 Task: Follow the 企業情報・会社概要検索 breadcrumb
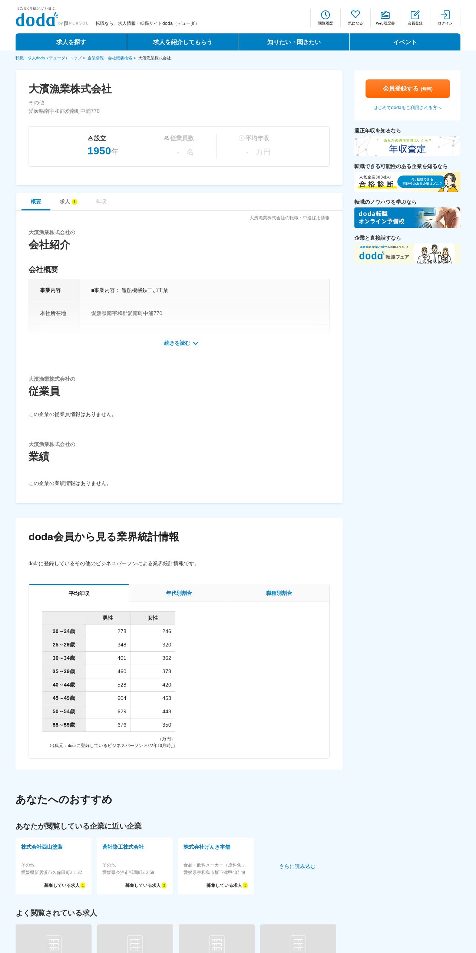110,58
